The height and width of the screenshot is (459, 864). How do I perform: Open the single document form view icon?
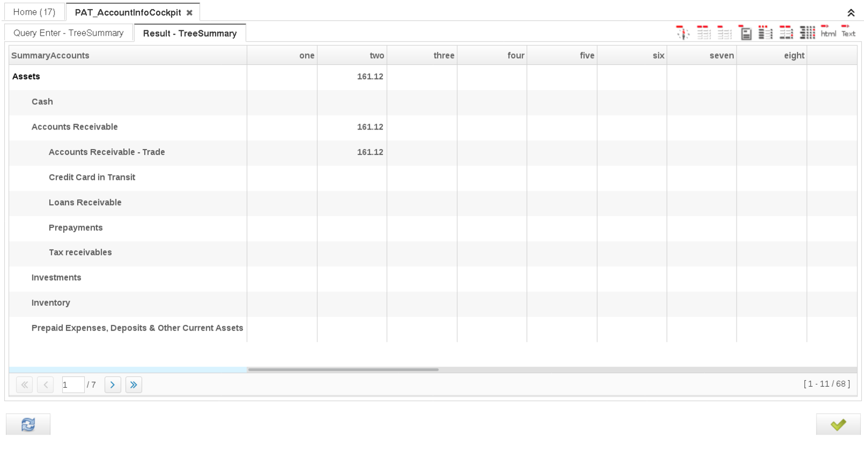coord(746,33)
